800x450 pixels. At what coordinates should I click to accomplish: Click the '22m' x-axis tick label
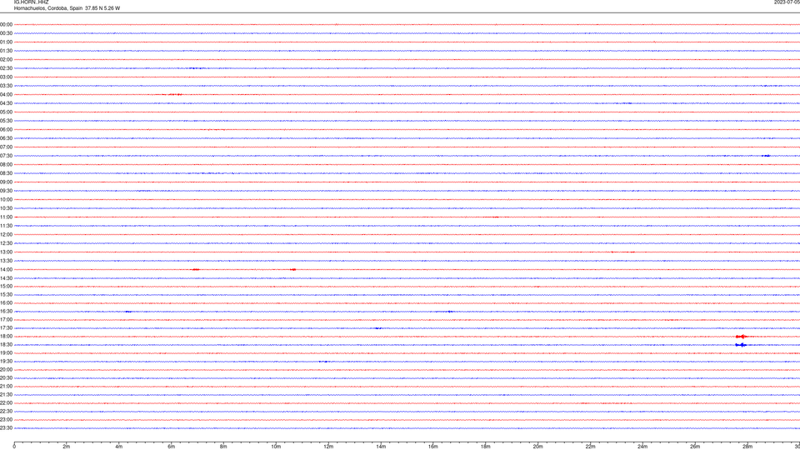coord(590,447)
